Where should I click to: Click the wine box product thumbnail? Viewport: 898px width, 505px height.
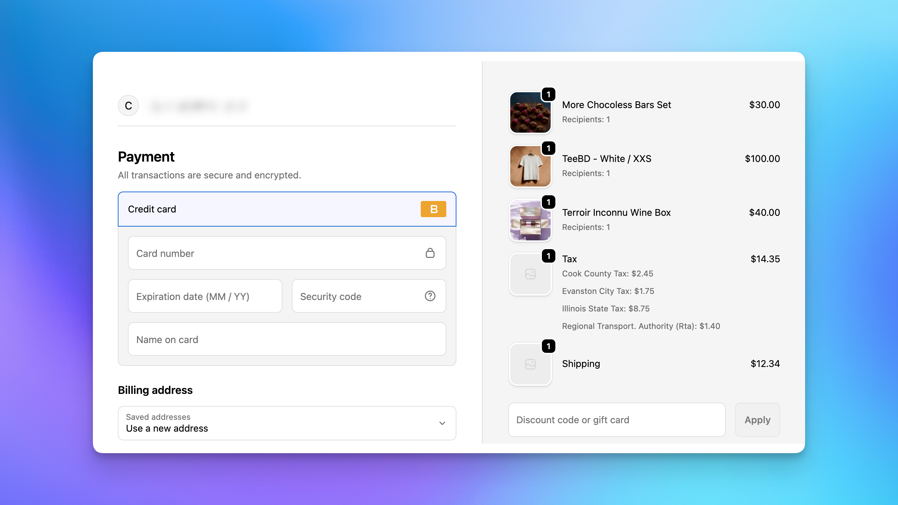pyautogui.click(x=530, y=220)
